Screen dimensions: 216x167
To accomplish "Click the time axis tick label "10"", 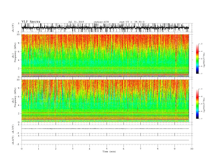I will pos(192,149).
